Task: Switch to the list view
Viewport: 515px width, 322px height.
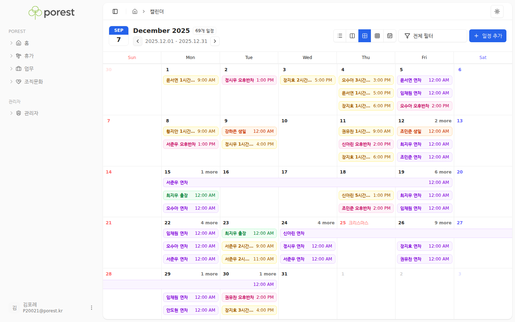Action: pyautogui.click(x=340, y=36)
